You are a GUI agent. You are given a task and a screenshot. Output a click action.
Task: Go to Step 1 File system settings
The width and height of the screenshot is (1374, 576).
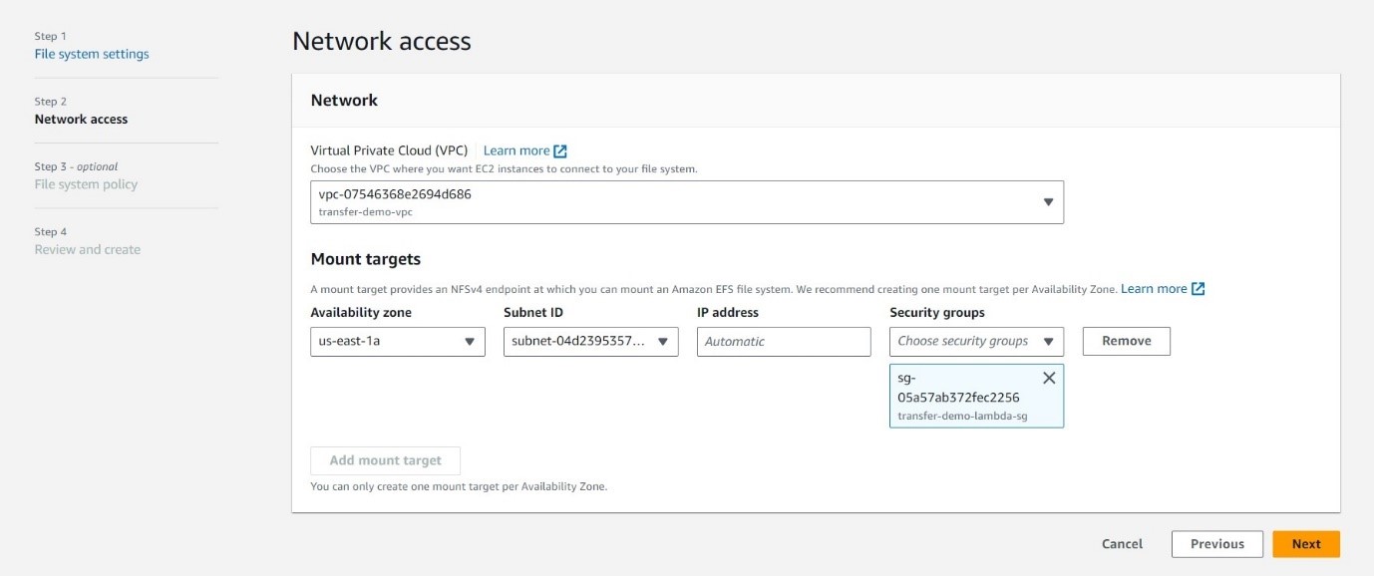(92, 54)
